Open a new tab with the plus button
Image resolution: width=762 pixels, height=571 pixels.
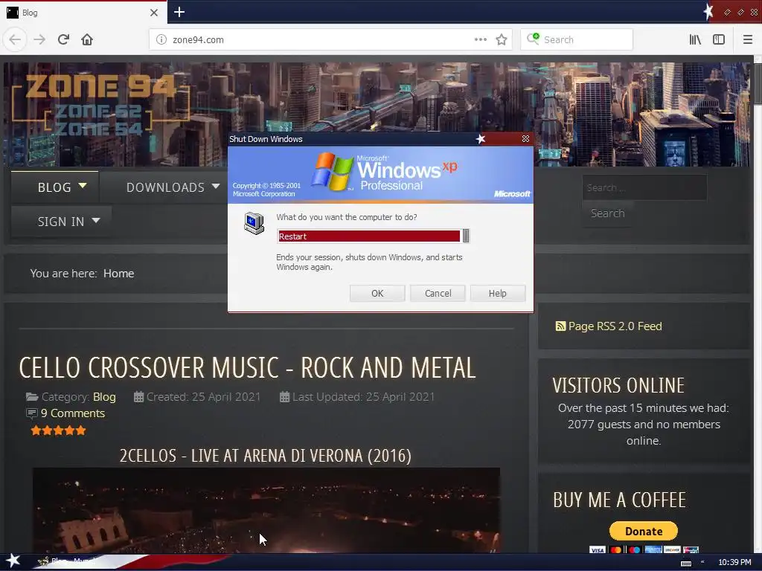point(179,12)
